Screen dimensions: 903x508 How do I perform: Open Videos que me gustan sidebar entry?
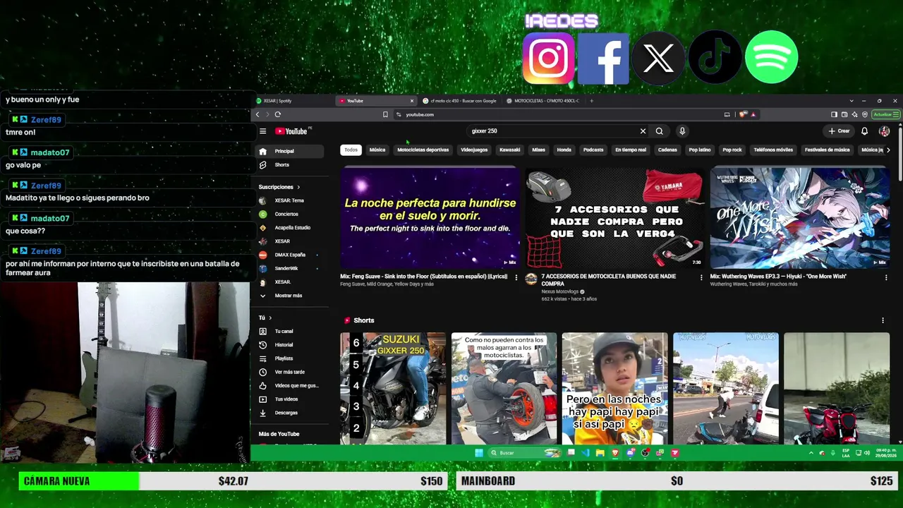pyautogui.click(x=290, y=386)
